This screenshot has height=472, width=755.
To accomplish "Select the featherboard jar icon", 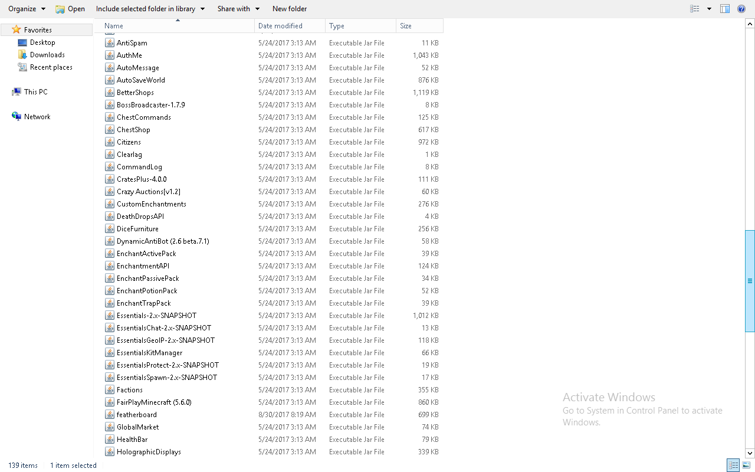I will [110, 414].
